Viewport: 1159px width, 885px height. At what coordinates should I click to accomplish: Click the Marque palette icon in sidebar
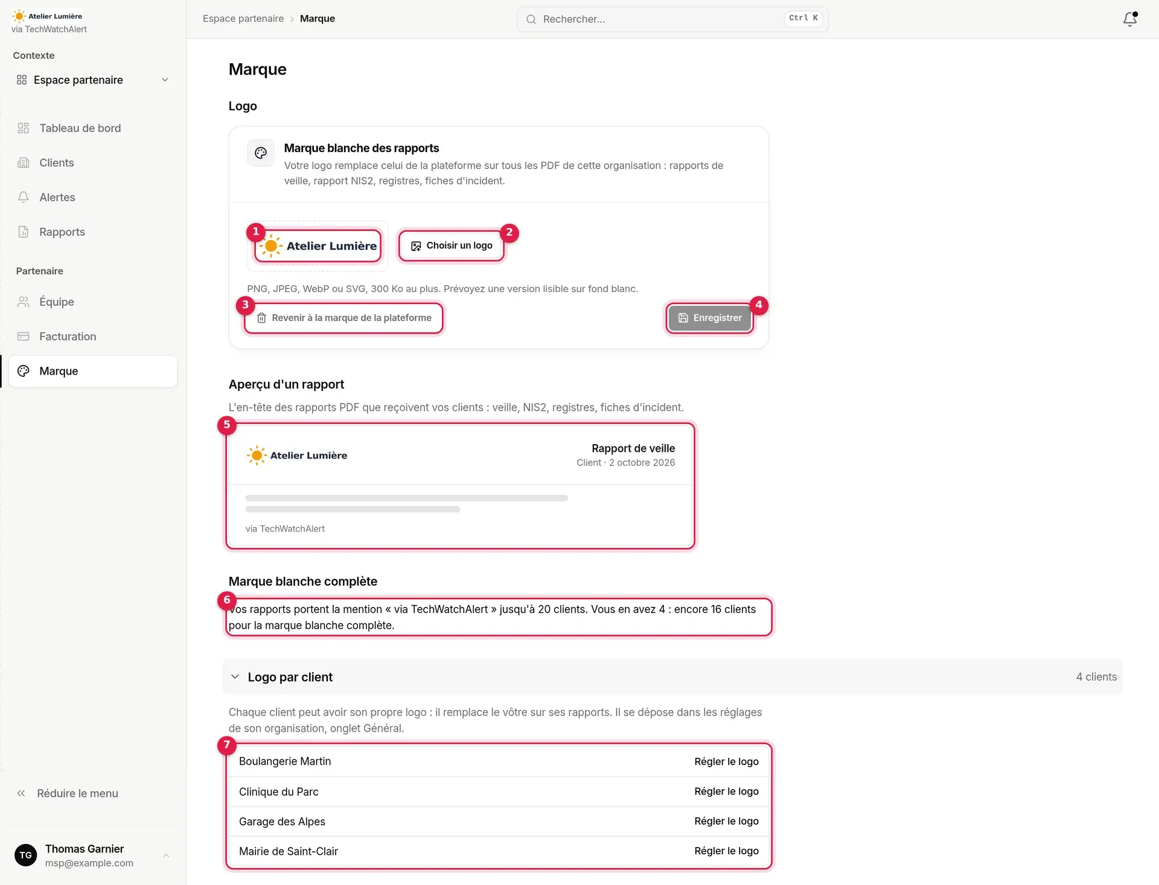(x=23, y=371)
